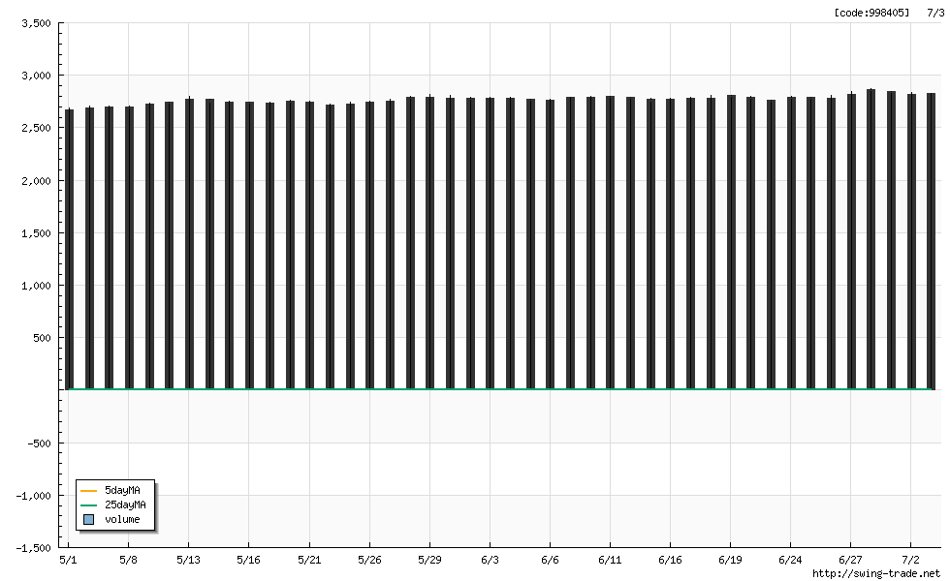950x581 pixels.
Task: Click the 2,000 y-axis label
Action: pos(37,181)
